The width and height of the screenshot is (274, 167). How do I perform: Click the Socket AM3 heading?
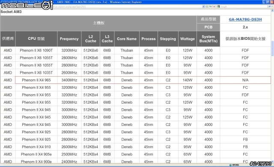pyautogui.click(x=11, y=12)
